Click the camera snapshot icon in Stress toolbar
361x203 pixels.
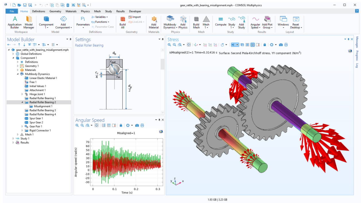[x=281, y=45]
